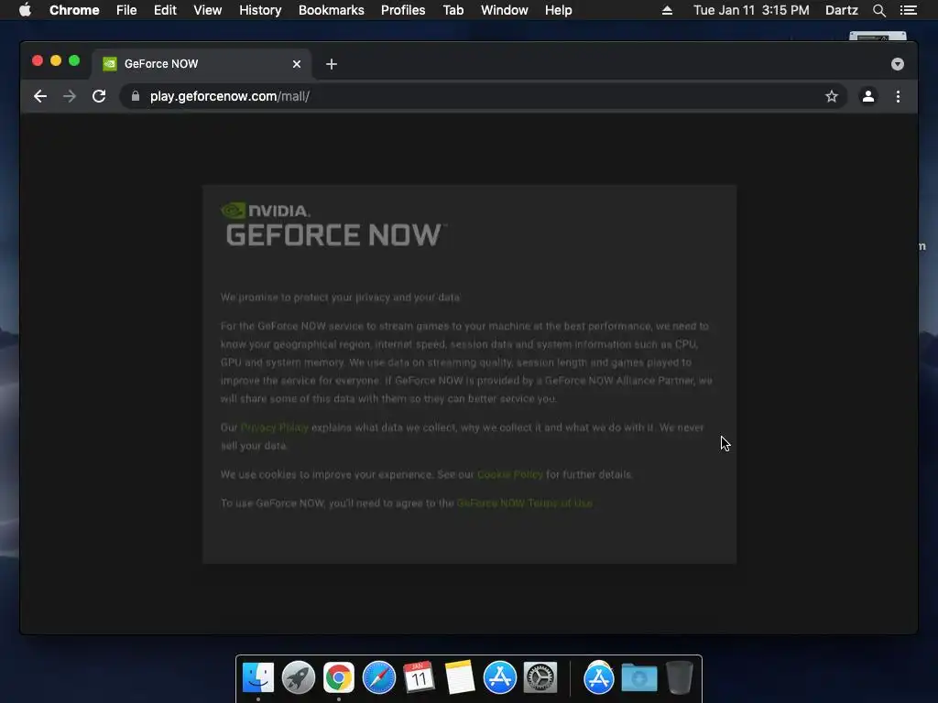Open the Tab menu
Viewport: 938px width, 703px height.
tap(453, 10)
